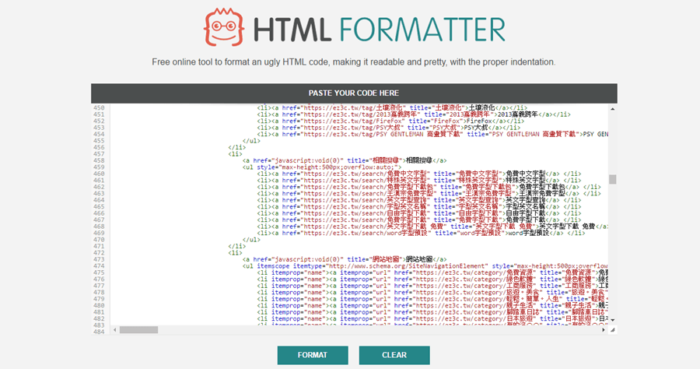Click code line with category/免費資源
This screenshot has width=700, height=369.
click(x=432, y=272)
